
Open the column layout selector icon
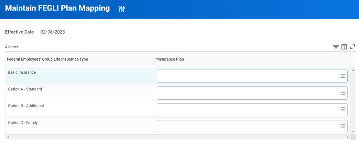click(x=344, y=47)
